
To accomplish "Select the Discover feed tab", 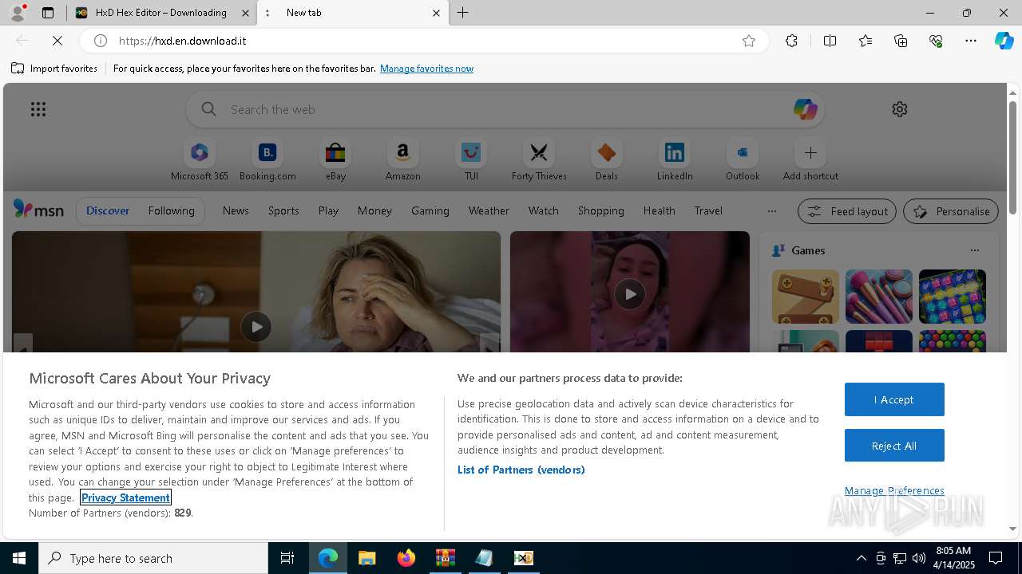I will point(108,210).
